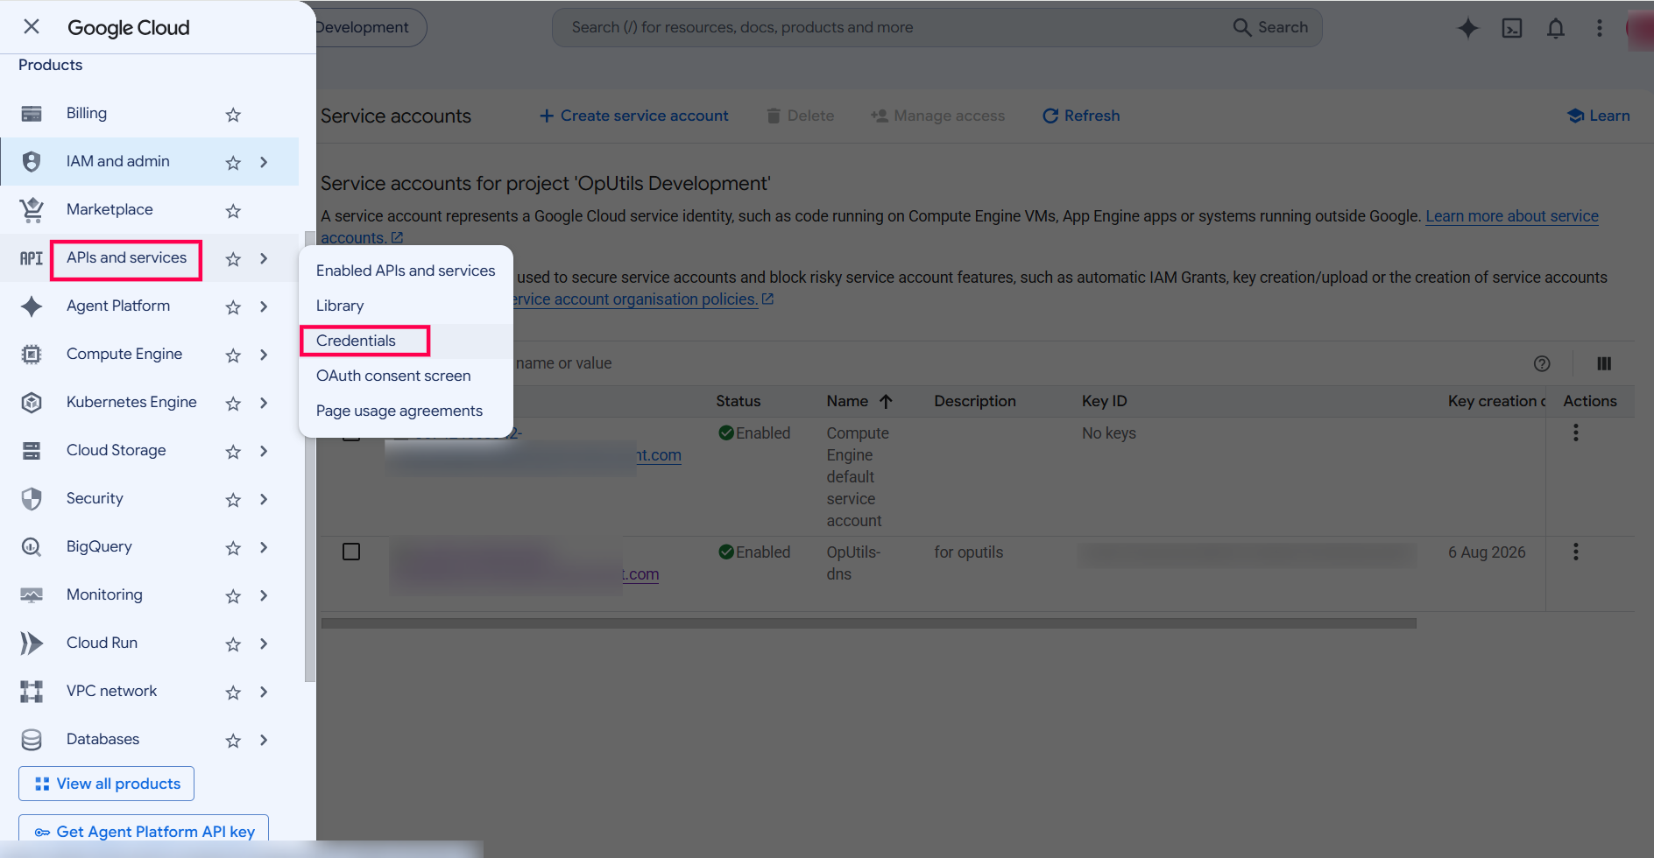Click the Cloud Storage icon
This screenshot has height=858, width=1654.
coord(32,450)
